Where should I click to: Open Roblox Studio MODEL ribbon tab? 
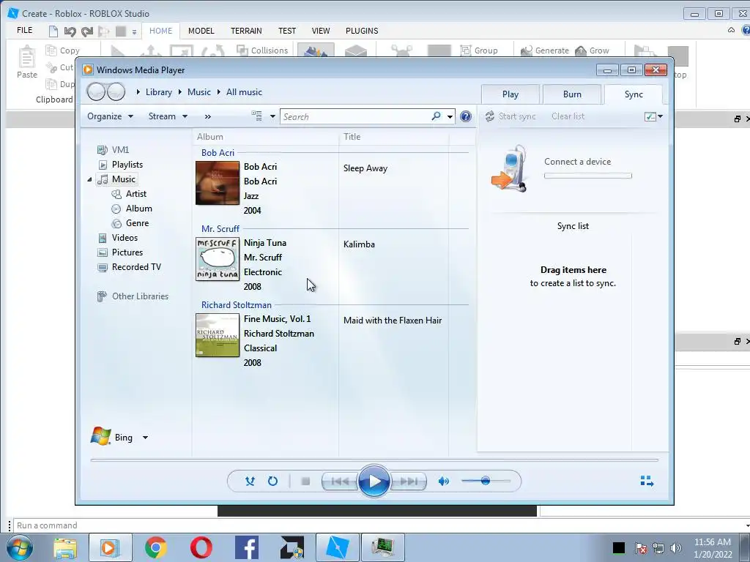point(201,31)
